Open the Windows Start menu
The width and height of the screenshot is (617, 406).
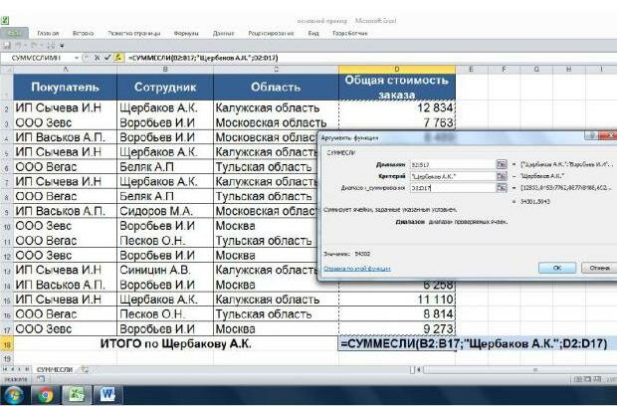13,395
